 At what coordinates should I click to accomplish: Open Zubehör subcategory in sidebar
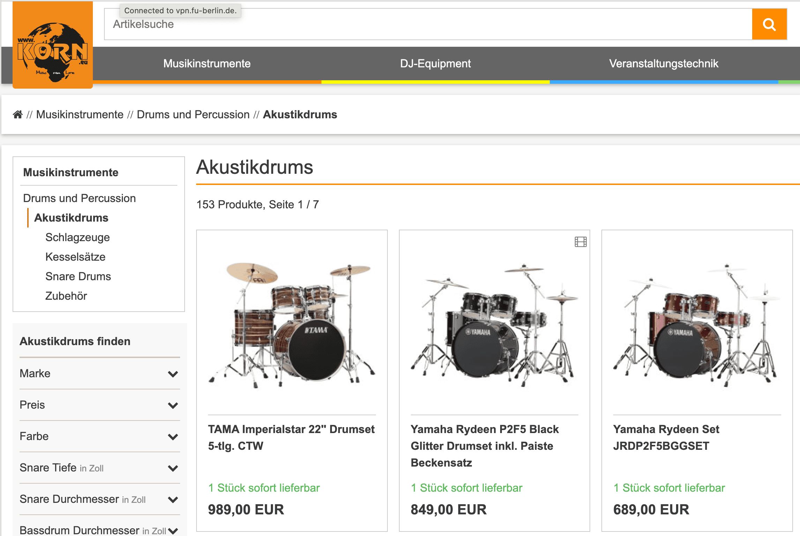coord(66,296)
